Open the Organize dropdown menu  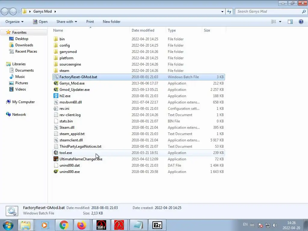(14, 22)
